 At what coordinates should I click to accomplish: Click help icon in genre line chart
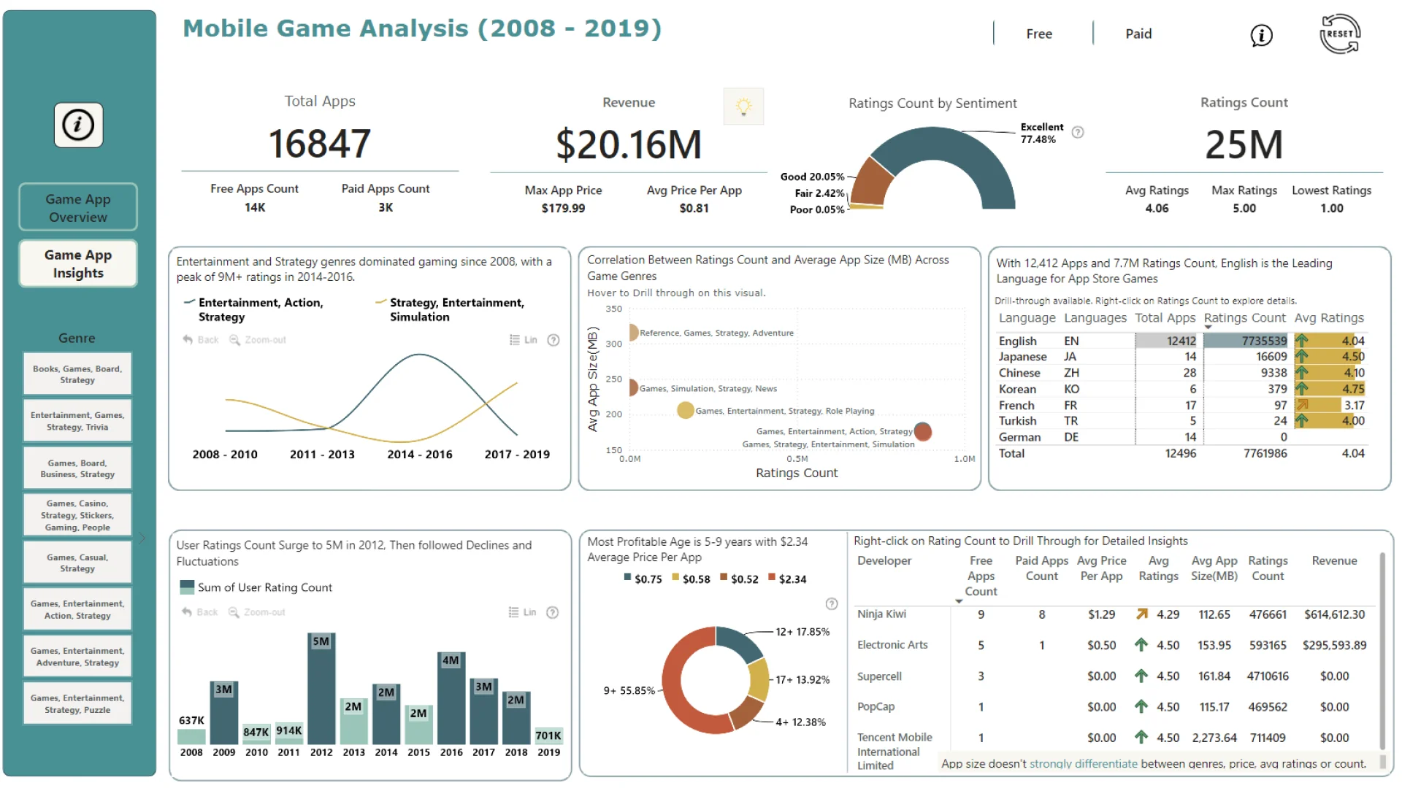(x=553, y=340)
